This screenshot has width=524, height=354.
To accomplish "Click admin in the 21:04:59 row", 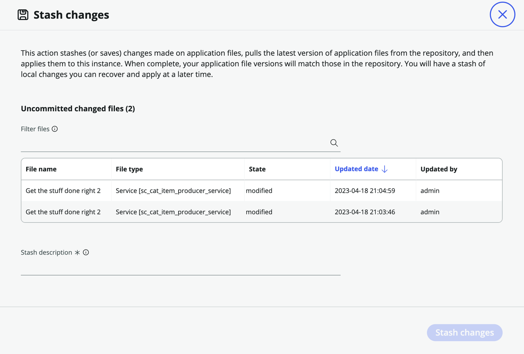I will pos(430,191).
